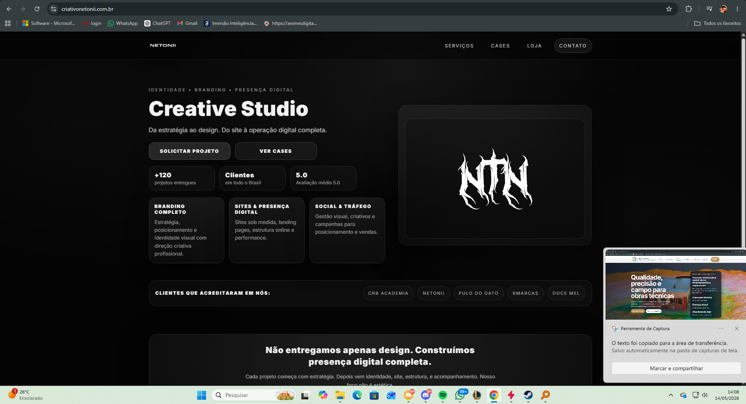Viewport: 746px width, 404px height.
Task: Open the Windows Start menu
Action: [202, 395]
